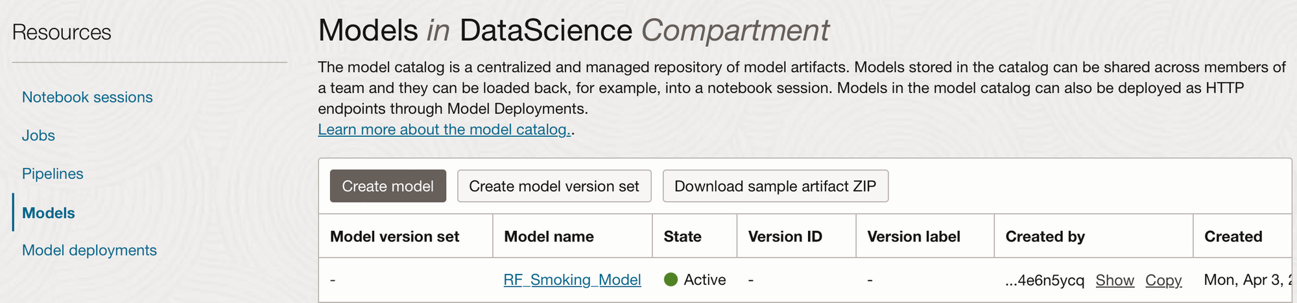Open the RF_Smoking_Model model details
The height and width of the screenshot is (303, 1297).
pyautogui.click(x=572, y=280)
